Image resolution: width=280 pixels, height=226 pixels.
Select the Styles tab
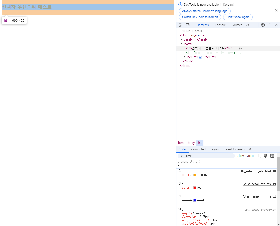pos(182,149)
